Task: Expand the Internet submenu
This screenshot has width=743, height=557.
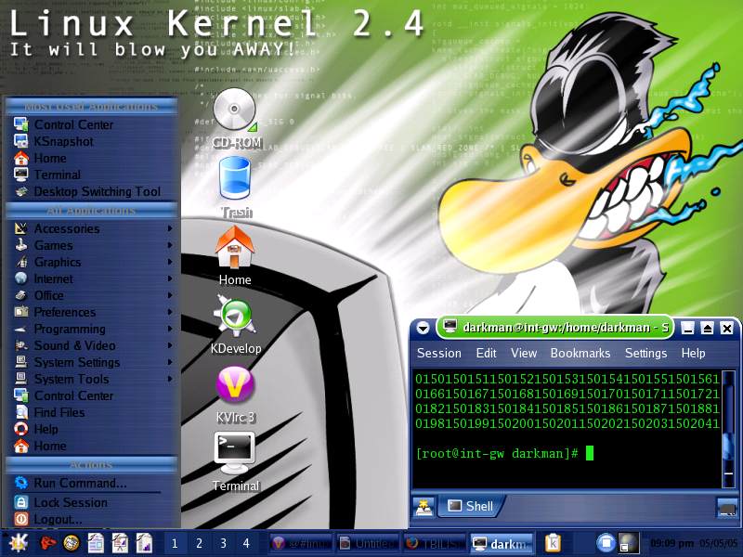Action: pos(93,279)
